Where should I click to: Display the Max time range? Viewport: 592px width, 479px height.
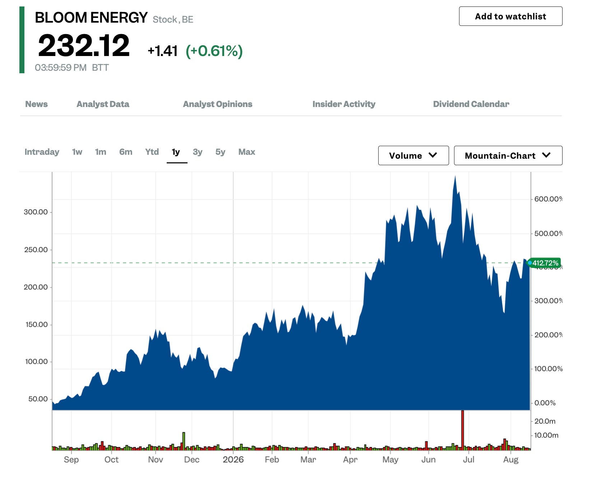coord(247,152)
